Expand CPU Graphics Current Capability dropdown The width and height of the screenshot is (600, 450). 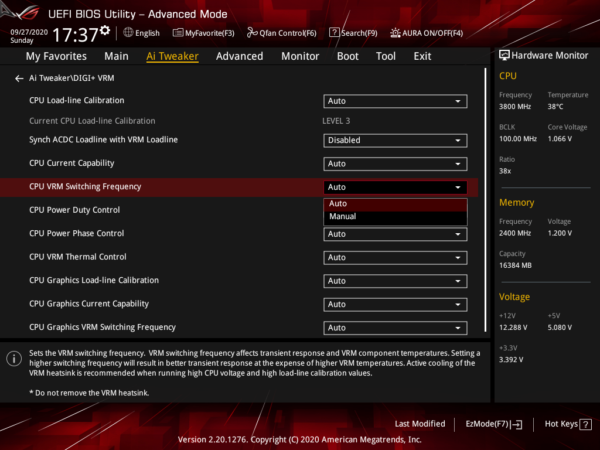click(x=396, y=305)
